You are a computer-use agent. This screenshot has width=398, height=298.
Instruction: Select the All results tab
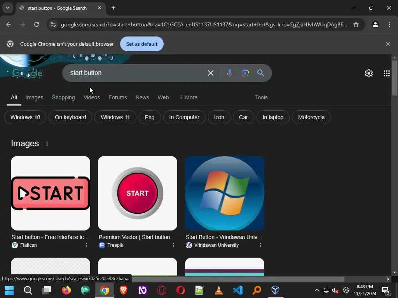pos(14,97)
